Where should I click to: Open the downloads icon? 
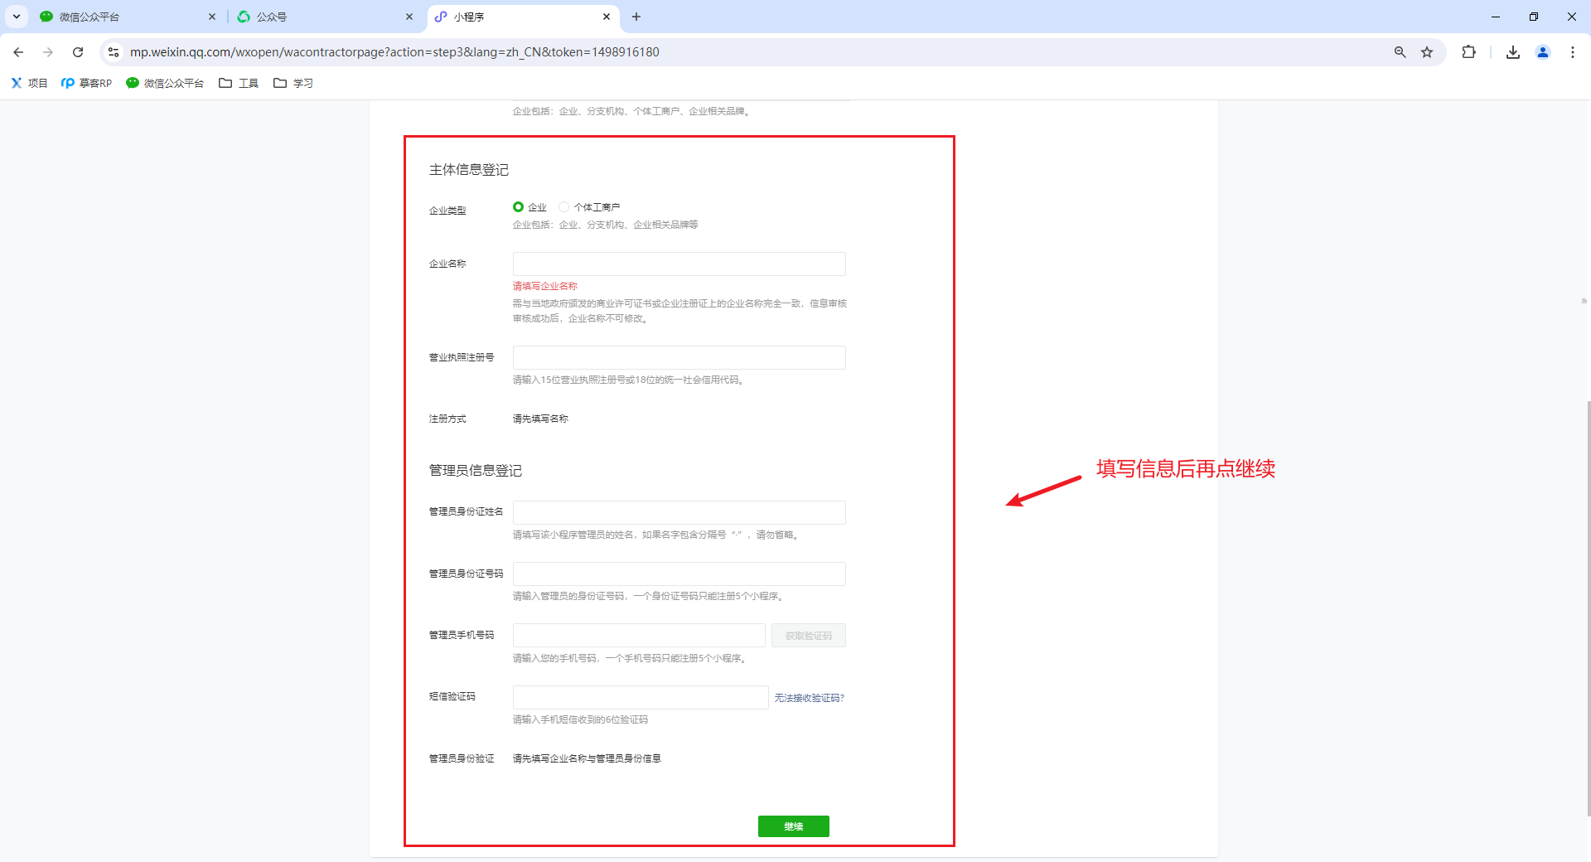(x=1513, y=52)
